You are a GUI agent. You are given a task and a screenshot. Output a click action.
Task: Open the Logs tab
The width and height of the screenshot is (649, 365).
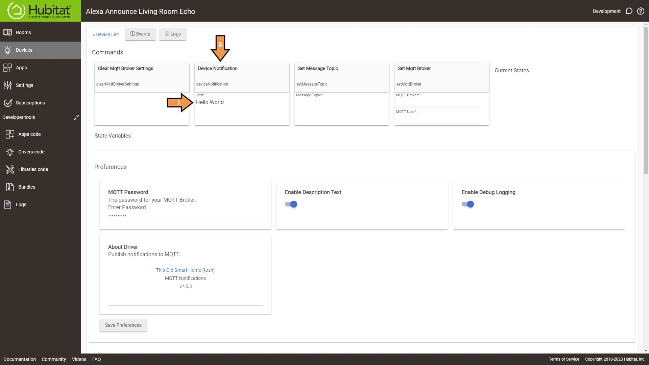(172, 34)
